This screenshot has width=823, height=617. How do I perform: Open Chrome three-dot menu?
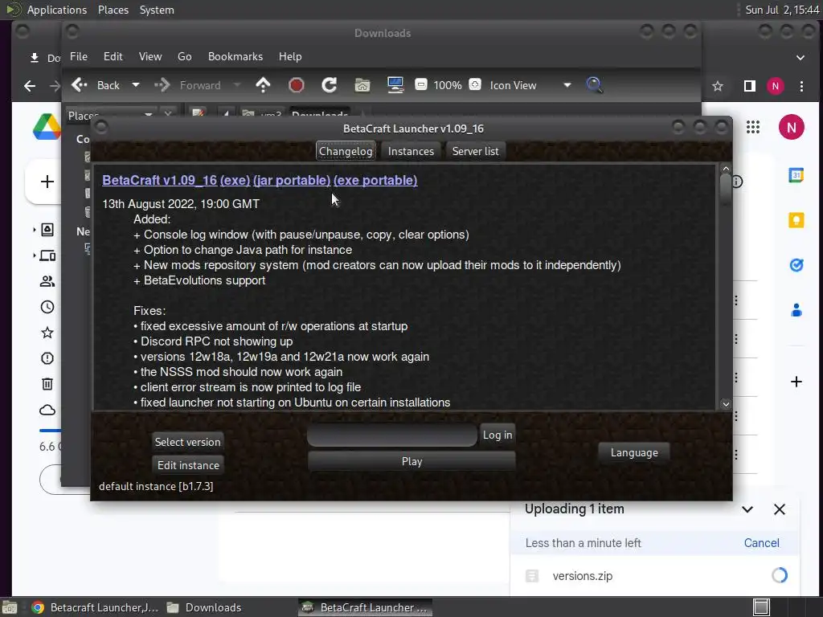coord(801,86)
